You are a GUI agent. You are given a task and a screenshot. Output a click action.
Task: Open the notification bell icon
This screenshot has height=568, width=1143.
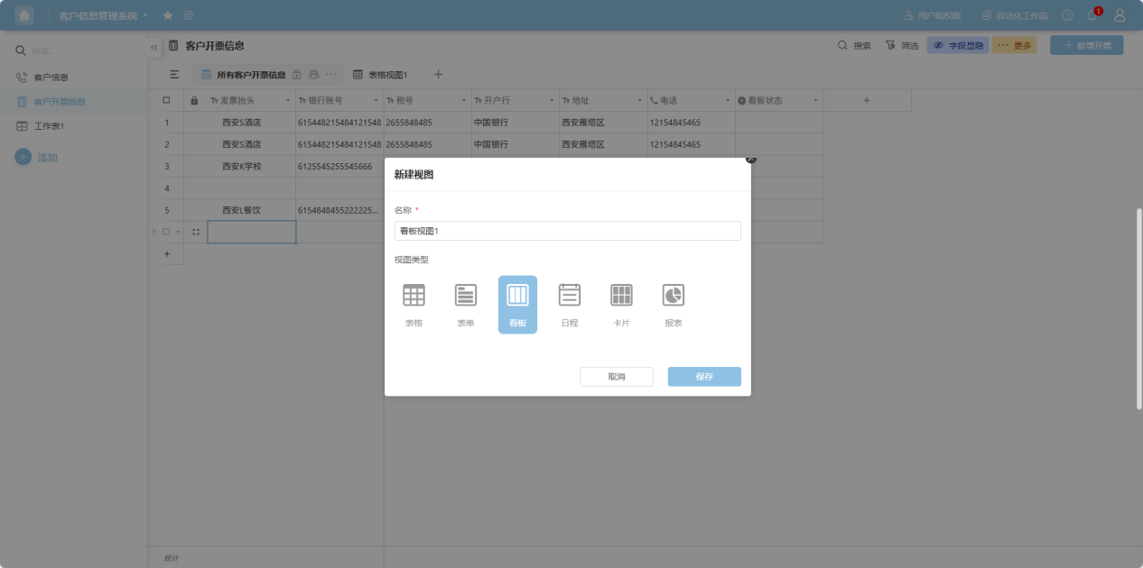click(x=1092, y=15)
